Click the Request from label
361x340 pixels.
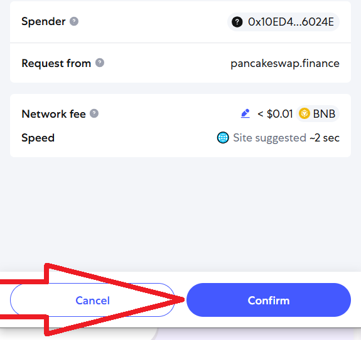56,63
